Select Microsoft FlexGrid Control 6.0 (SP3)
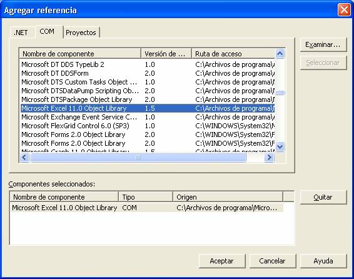 148,126
